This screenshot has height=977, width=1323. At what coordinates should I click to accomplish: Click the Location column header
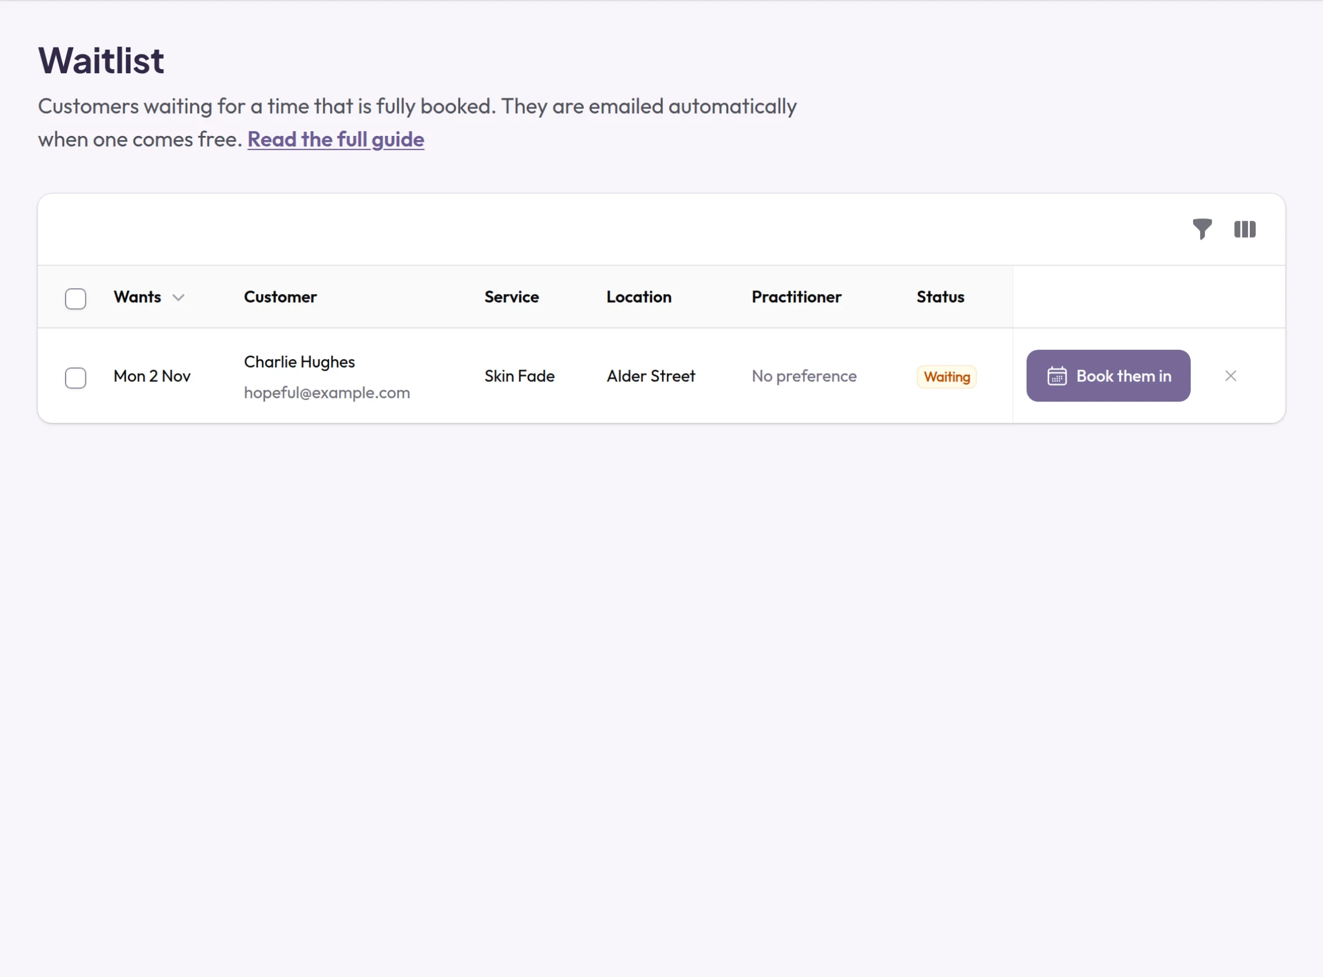click(639, 297)
